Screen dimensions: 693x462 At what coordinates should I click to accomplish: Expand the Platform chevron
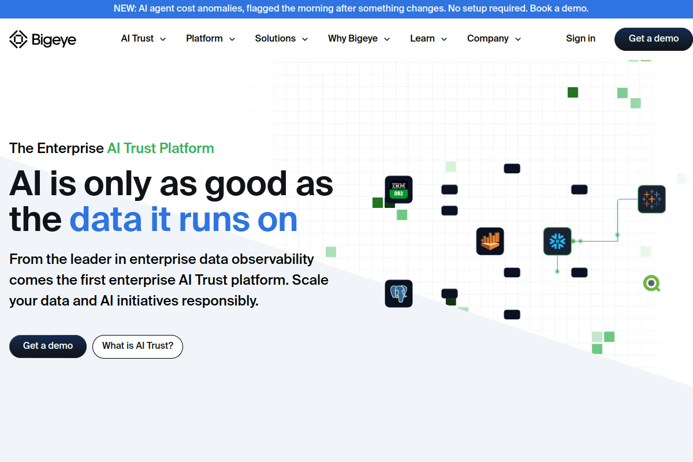point(232,39)
